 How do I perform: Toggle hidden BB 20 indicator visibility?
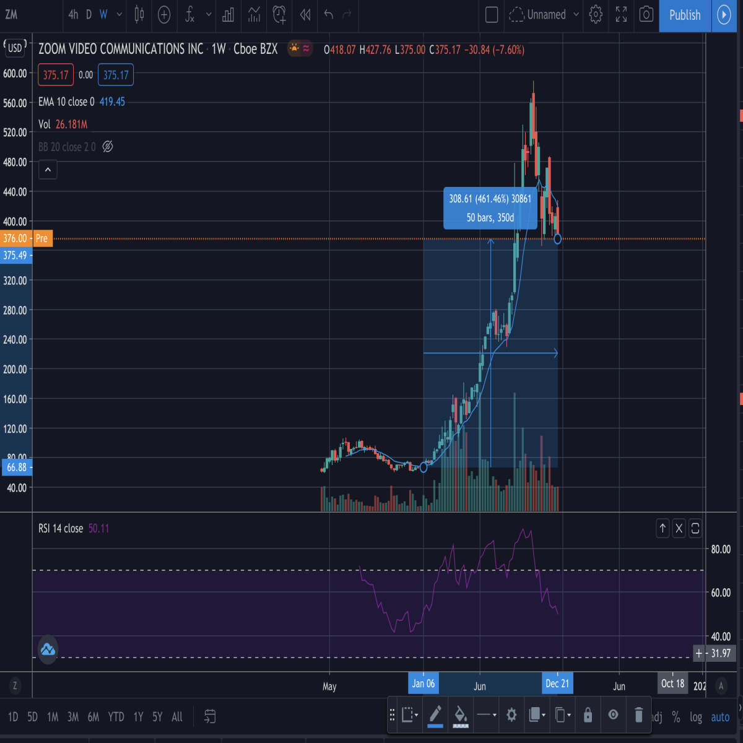point(108,147)
